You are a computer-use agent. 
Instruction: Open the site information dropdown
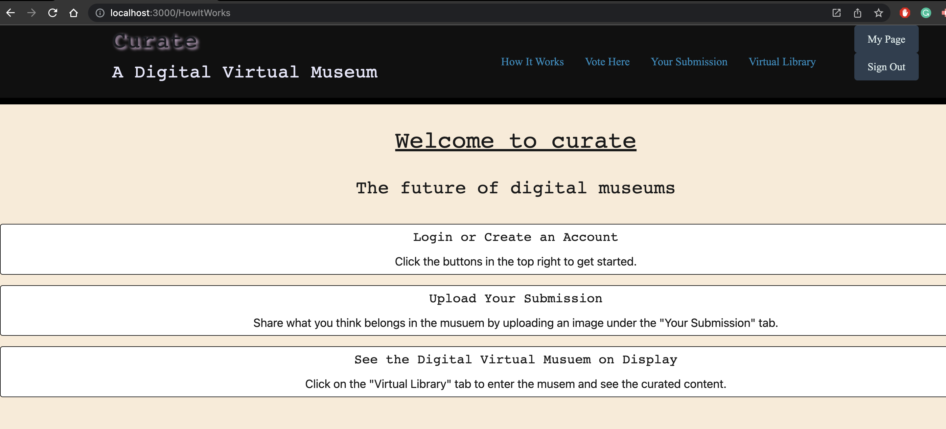click(x=100, y=12)
